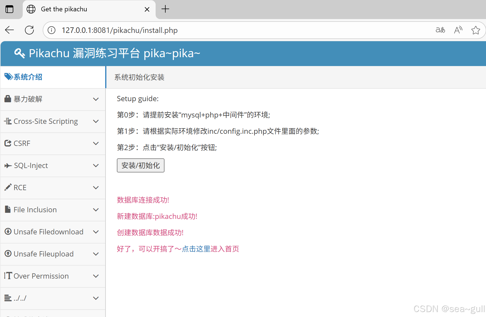Select Over Permission in sidebar
Viewport: 486px width, 317px height.
pyautogui.click(x=53, y=276)
